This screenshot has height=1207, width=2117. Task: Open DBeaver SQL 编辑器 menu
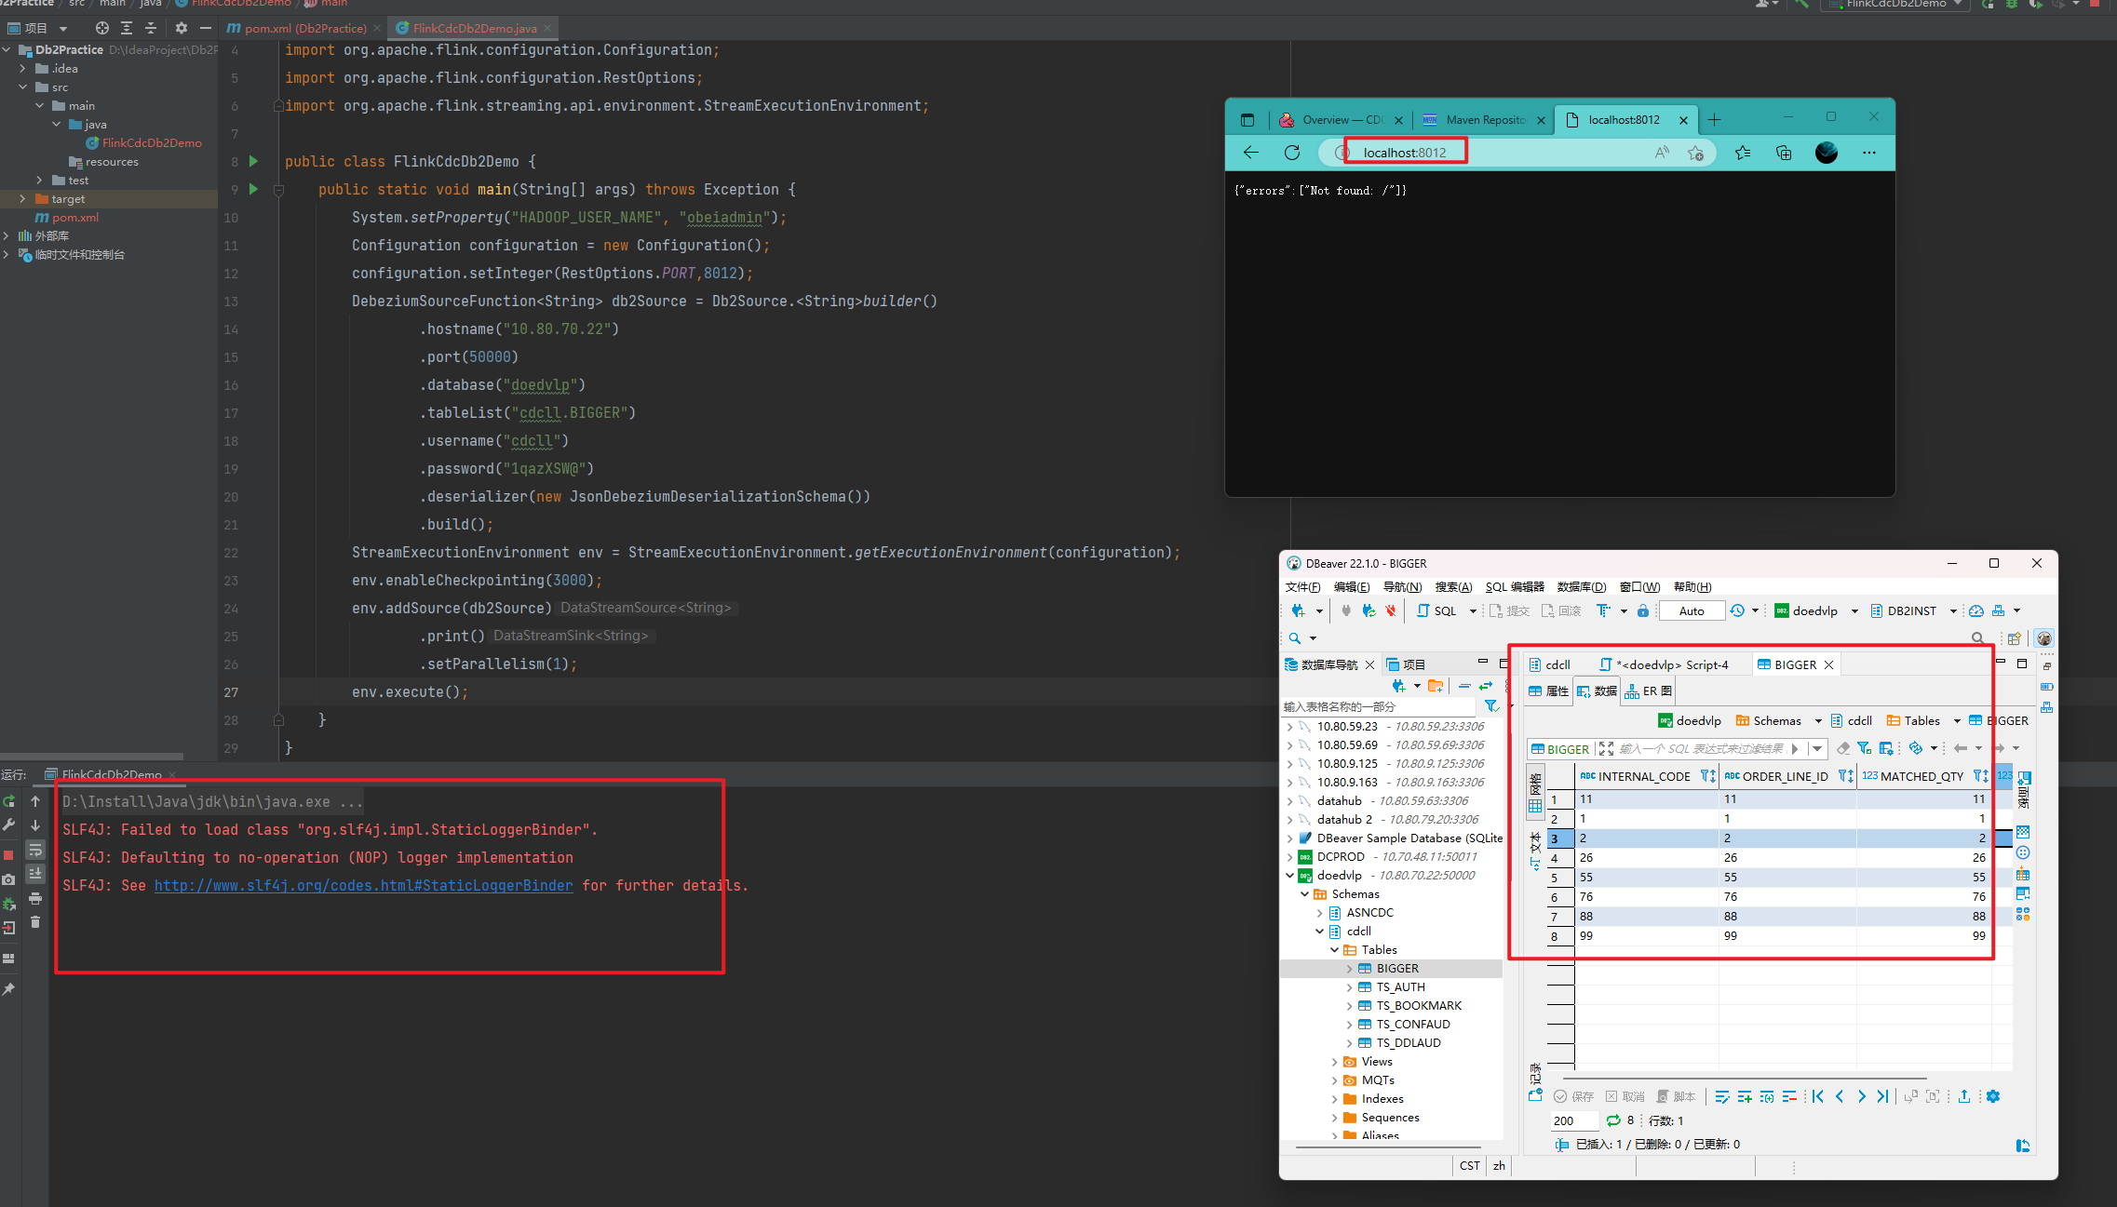coord(1514,586)
